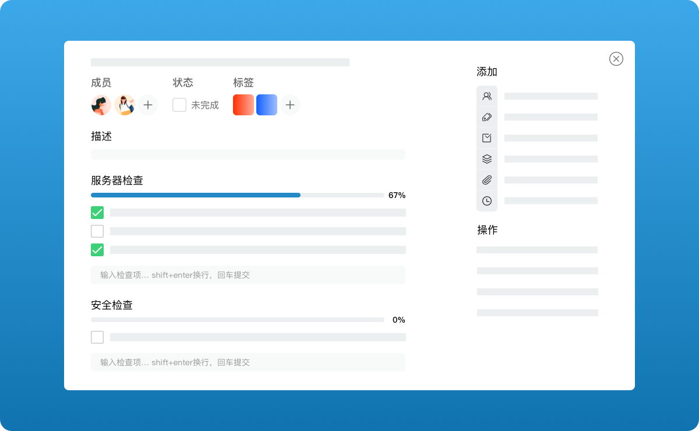Add a new tag with plus button
This screenshot has width=699, height=431.
(x=290, y=105)
